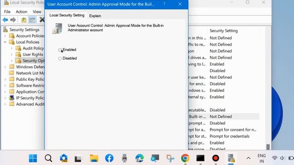Expand Account Policies tree node
Viewport: 294px width, 165px height.
(5, 36)
